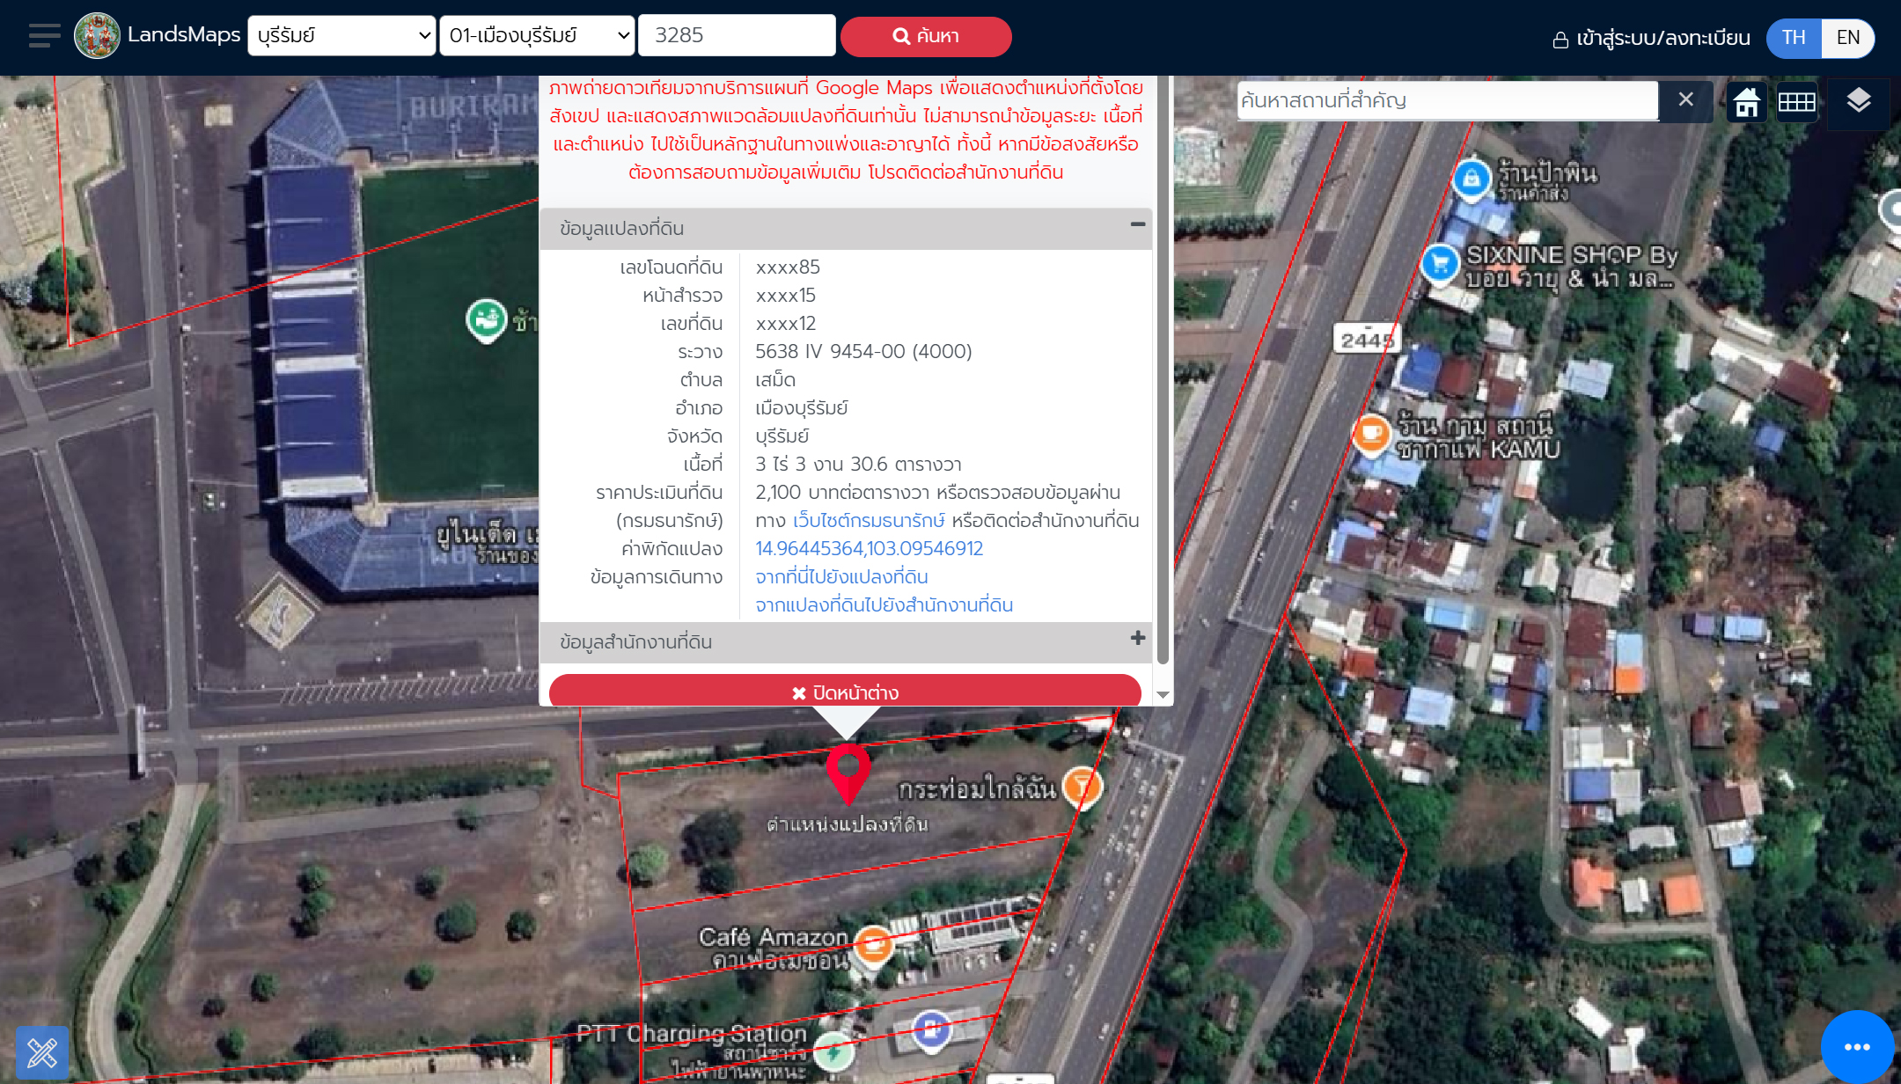Click the parcel number input field
Screen dimensions: 1901x1084
736,36
